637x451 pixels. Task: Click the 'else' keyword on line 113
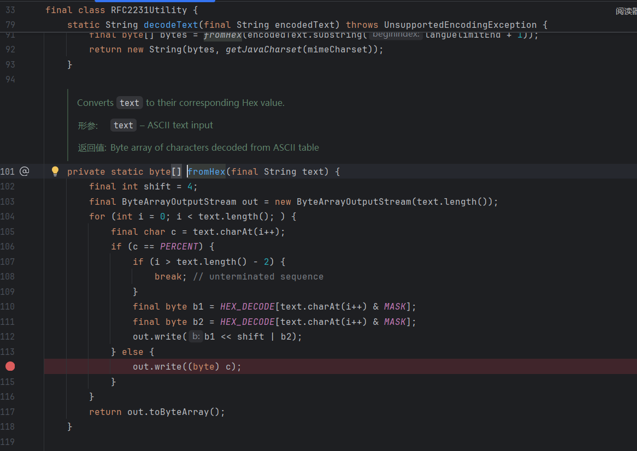click(x=132, y=352)
